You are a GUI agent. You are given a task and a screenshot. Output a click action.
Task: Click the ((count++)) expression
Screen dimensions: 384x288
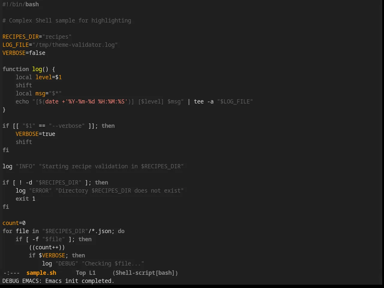click(47, 247)
